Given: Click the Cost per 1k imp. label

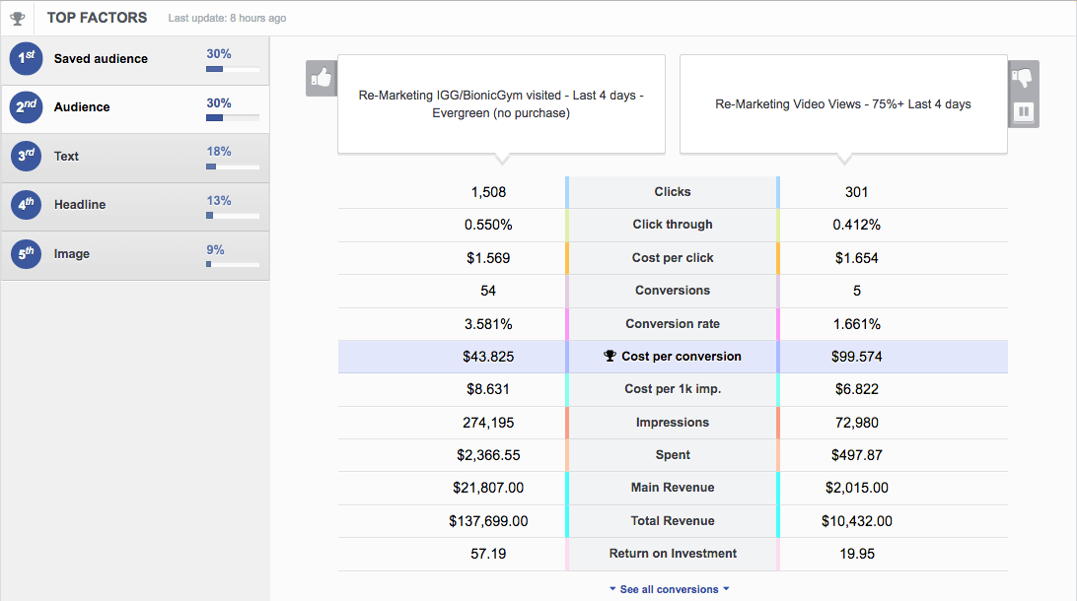Looking at the screenshot, I should coord(673,389).
